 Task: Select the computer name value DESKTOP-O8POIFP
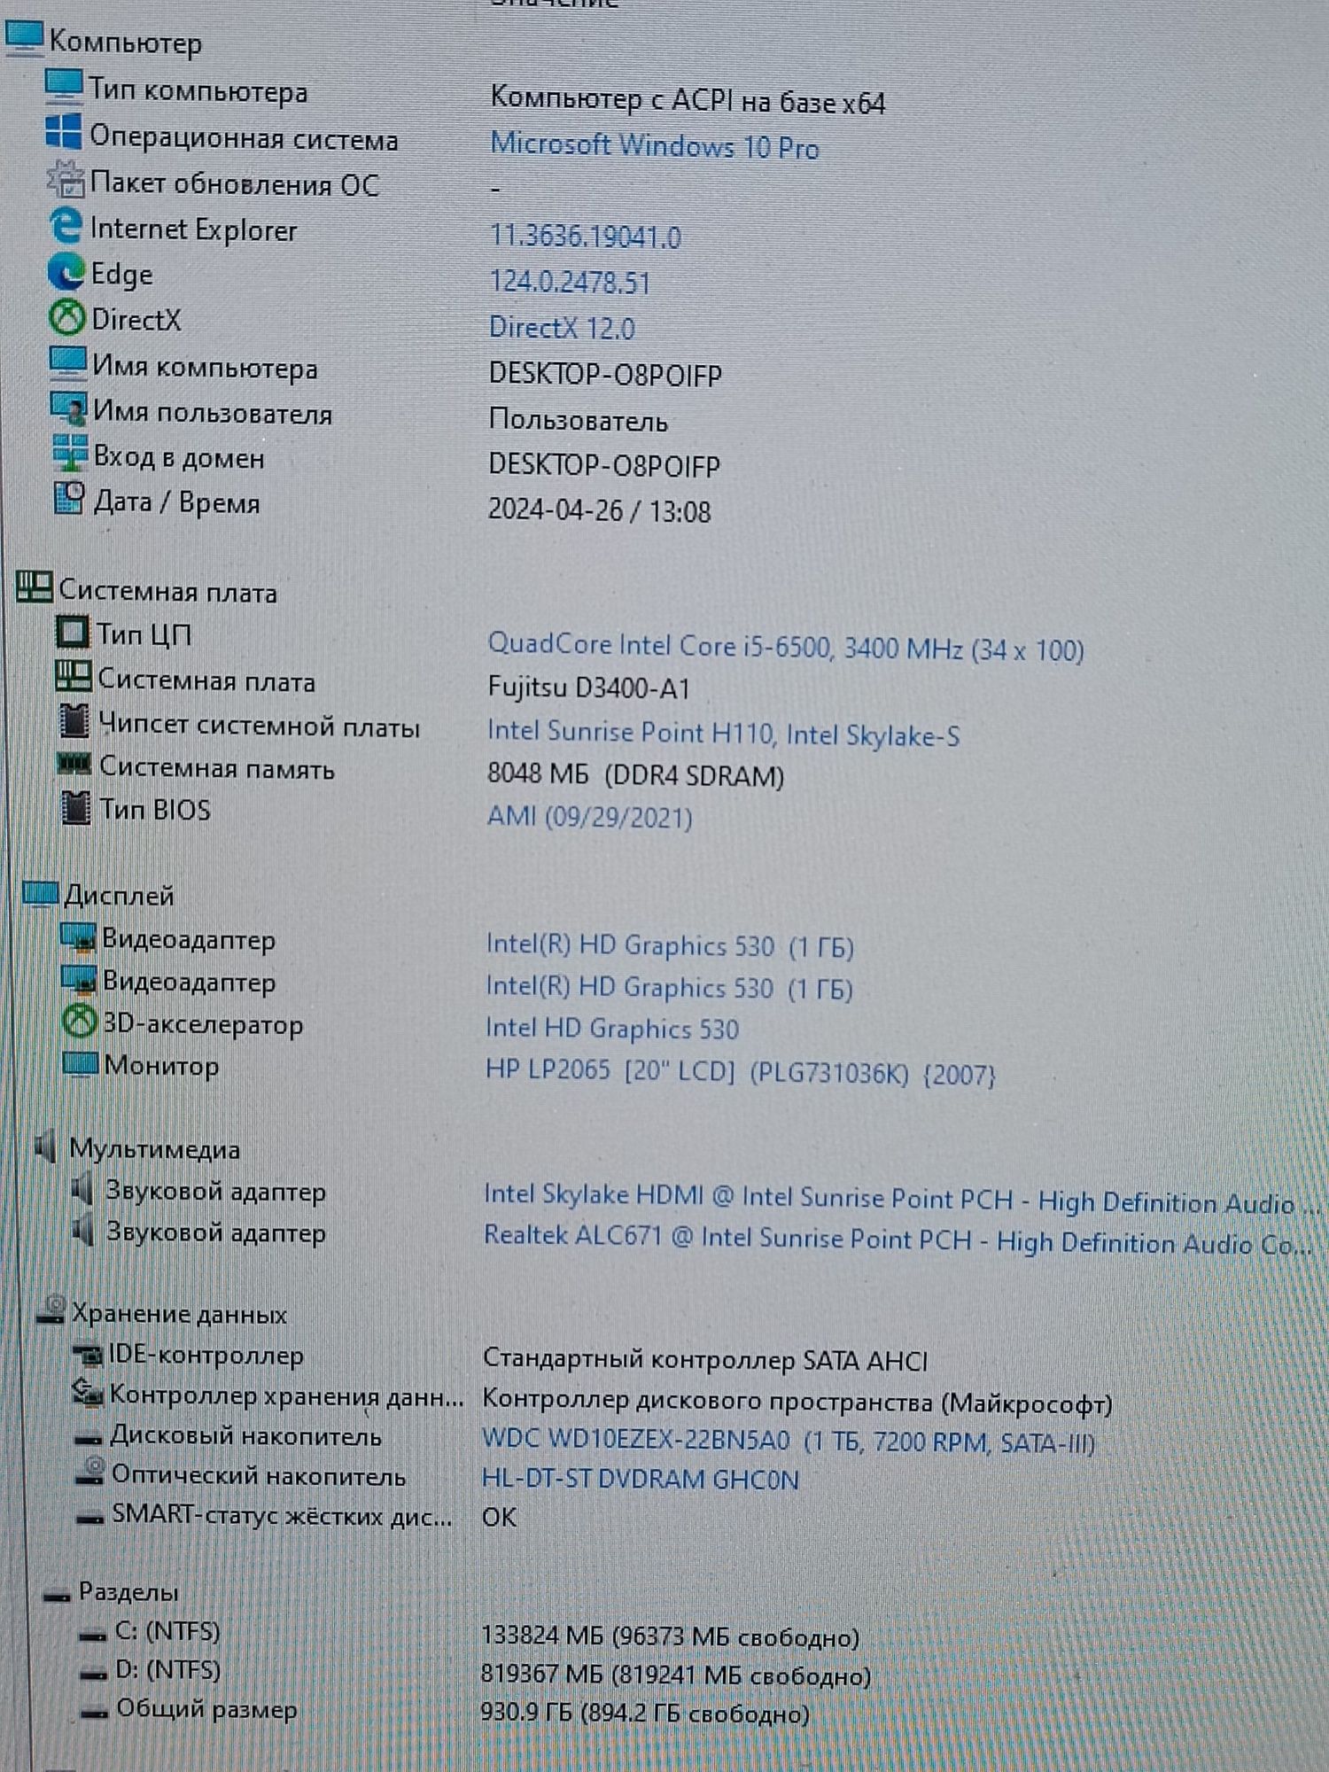pyautogui.click(x=605, y=374)
